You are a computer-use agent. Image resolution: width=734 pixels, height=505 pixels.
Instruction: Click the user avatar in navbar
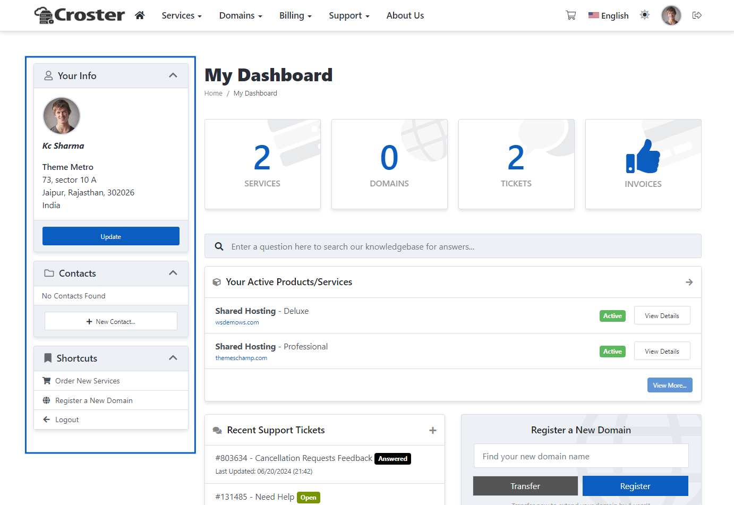coord(671,15)
